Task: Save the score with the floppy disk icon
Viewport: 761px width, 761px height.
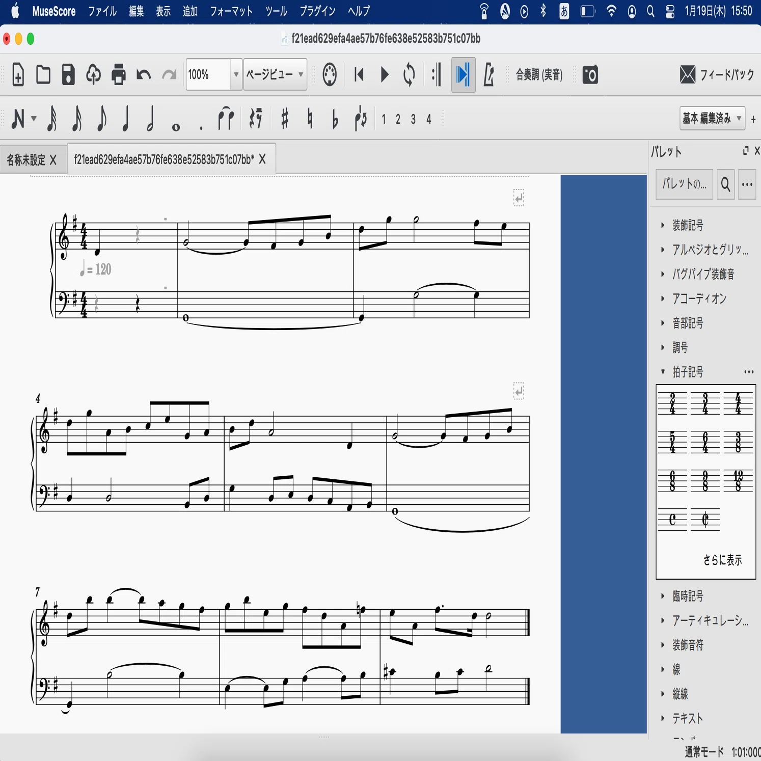Action: [68, 75]
